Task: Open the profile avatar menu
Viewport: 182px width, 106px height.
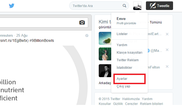Action: 138,6
